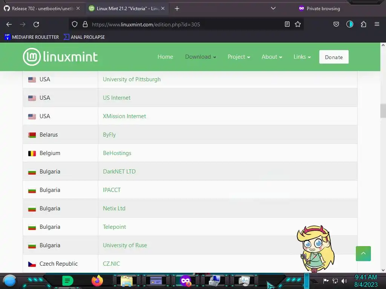Open the Windows Start orb
This screenshot has height=289, width=386.
coord(10,281)
